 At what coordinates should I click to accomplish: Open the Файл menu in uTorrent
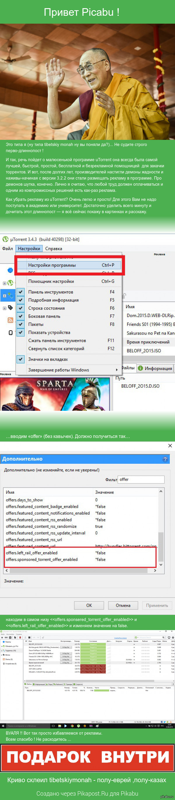(8, 248)
